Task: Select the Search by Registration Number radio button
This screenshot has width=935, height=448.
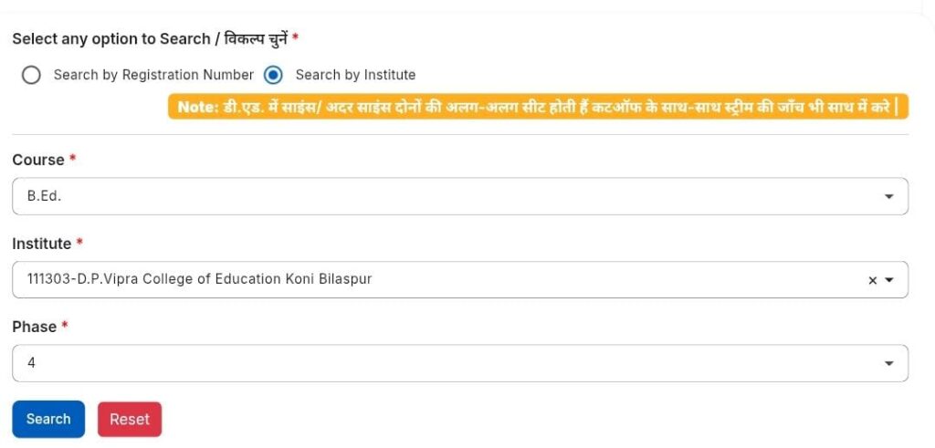Action: (31, 75)
